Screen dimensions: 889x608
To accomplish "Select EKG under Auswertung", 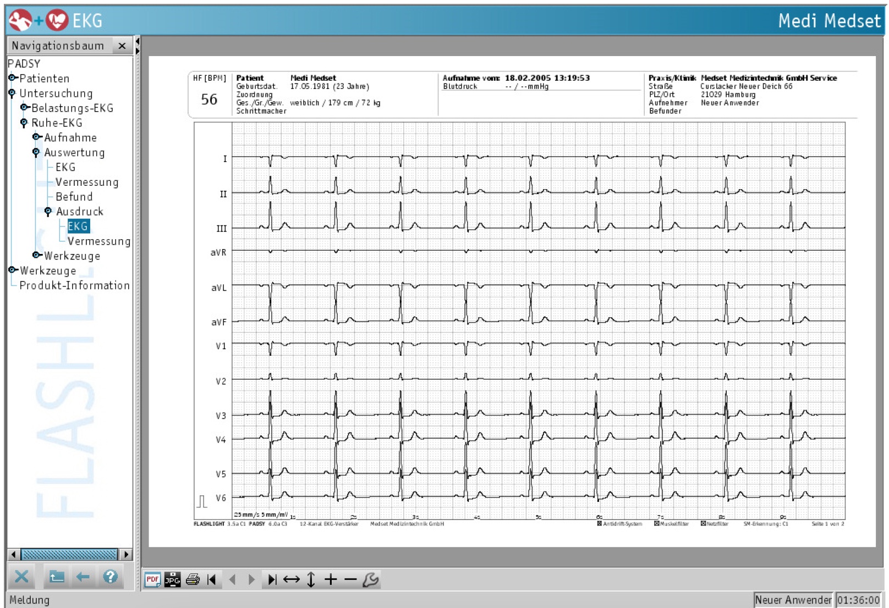I will click(x=65, y=167).
